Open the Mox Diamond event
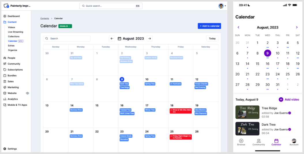This screenshot has width=304, height=154. [201, 113]
